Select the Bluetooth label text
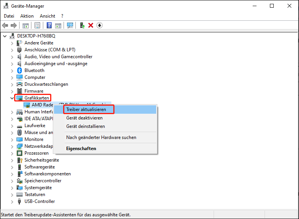This screenshot has height=219, width=299. [34, 70]
